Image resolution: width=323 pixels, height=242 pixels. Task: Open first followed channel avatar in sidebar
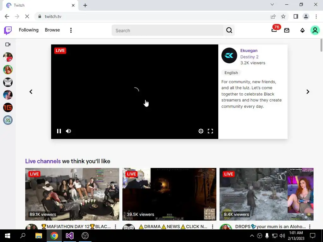(8, 57)
